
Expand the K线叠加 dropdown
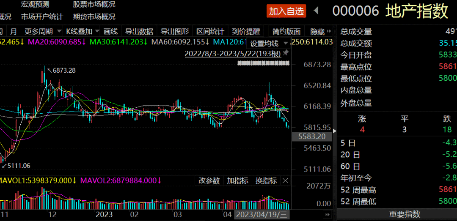(x=83, y=31)
